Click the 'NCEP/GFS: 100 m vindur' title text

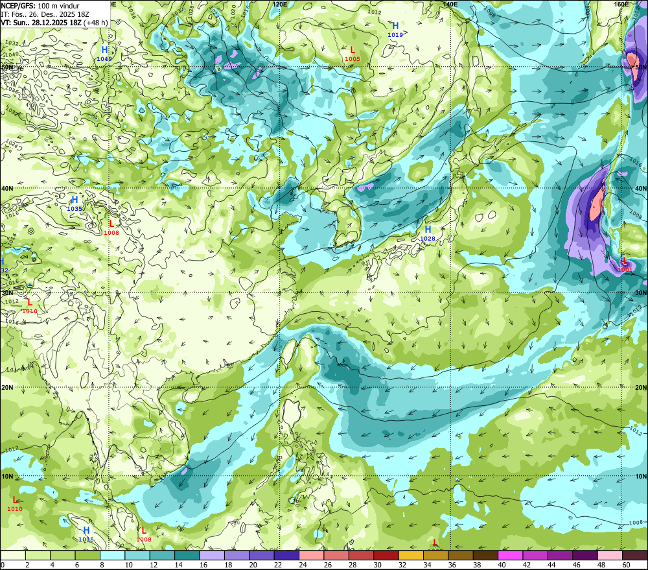(x=40, y=6)
